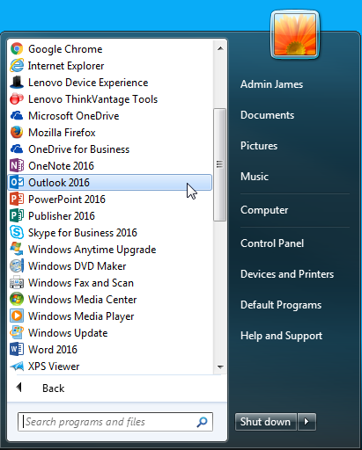362x450 pixels.
Task: Click the Windows Fax and Scan icon
Action: pos(17,282)
